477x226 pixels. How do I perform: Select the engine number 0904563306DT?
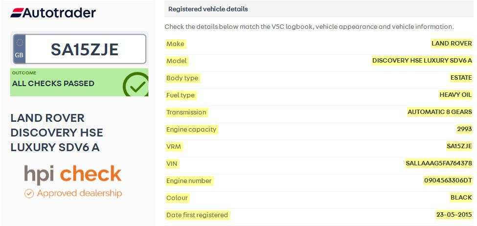[448, 181]
